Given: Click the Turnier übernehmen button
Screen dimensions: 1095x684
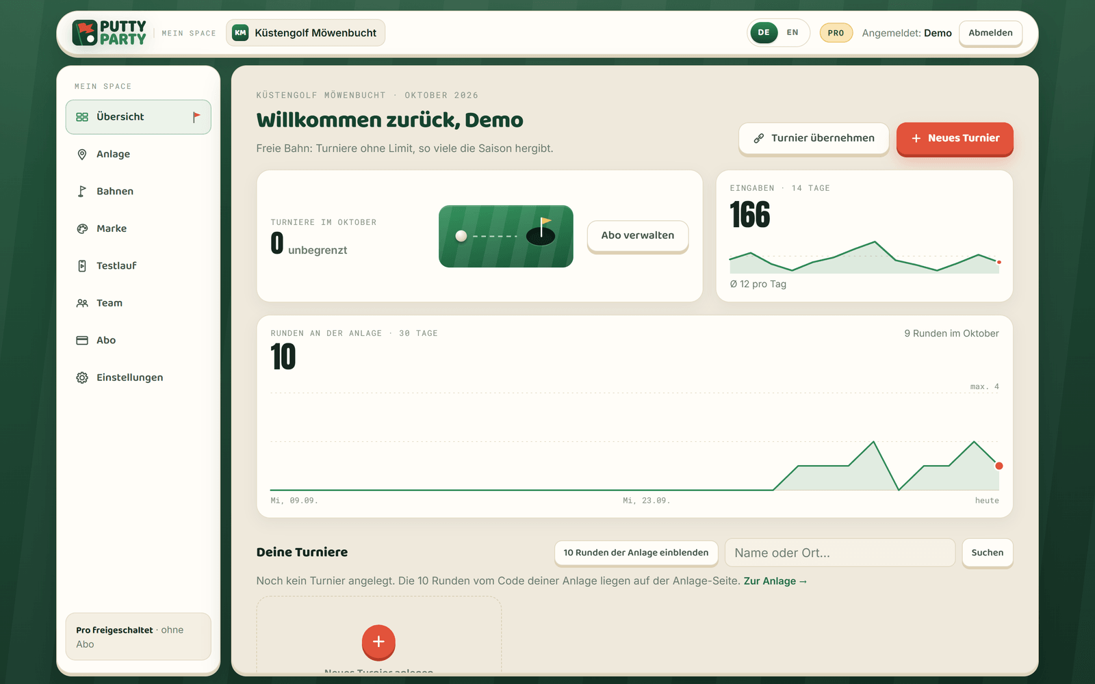Looking at the screenshot, I should (814, 138).
